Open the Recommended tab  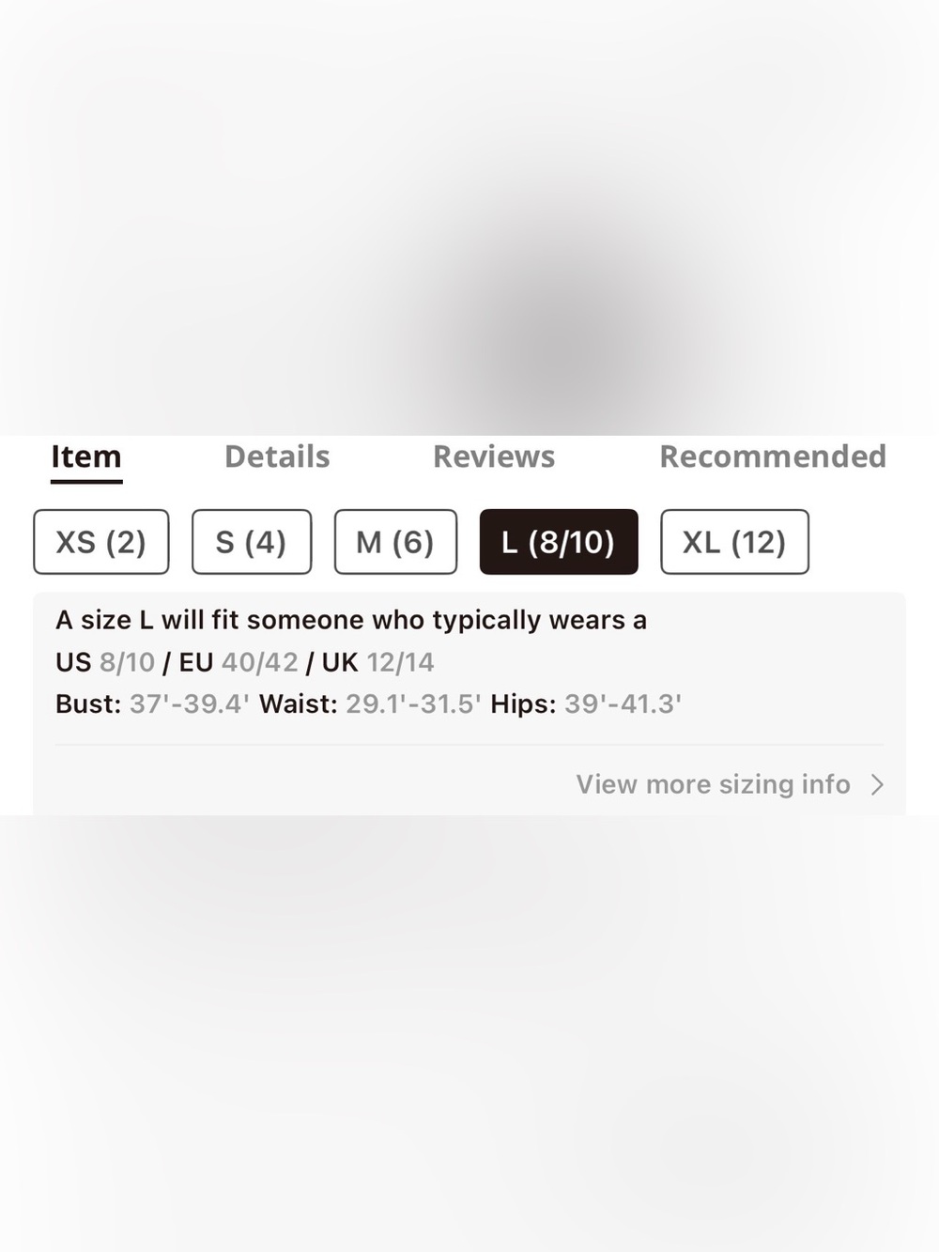(x=773, y=456)
